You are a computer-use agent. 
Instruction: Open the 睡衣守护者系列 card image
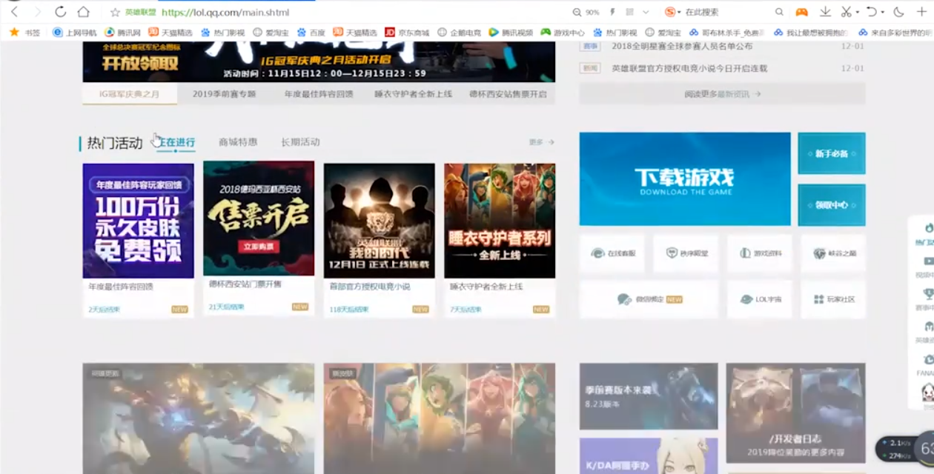(500, 221)
